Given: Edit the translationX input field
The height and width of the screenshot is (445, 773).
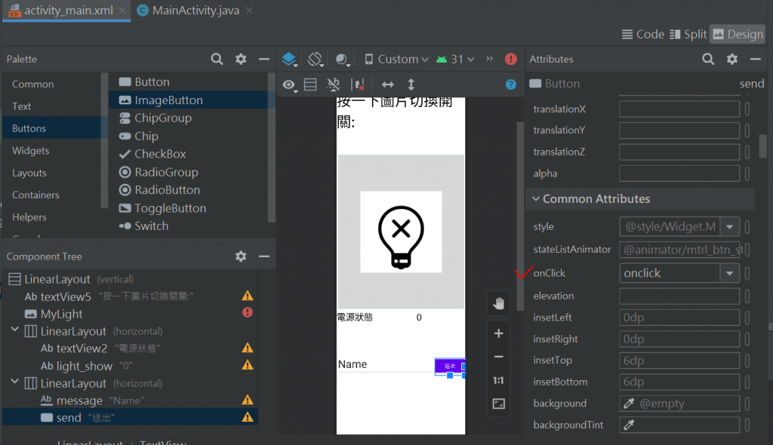Looking at the screenshot, I should 679,109.
